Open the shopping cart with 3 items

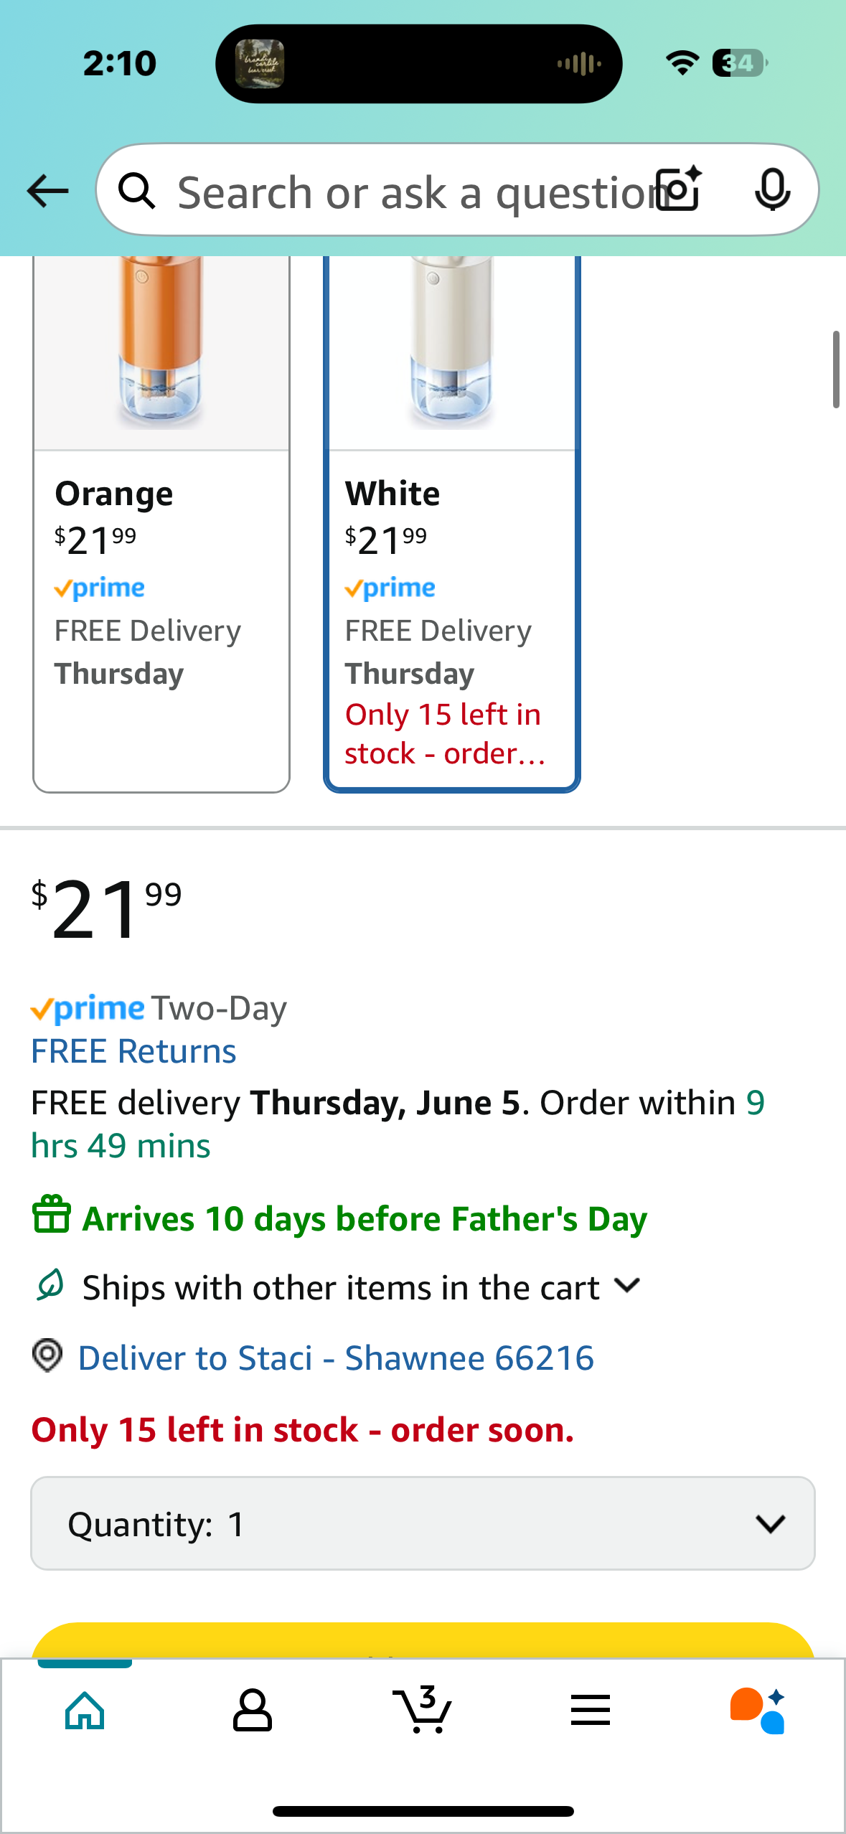coord(422,1709)
